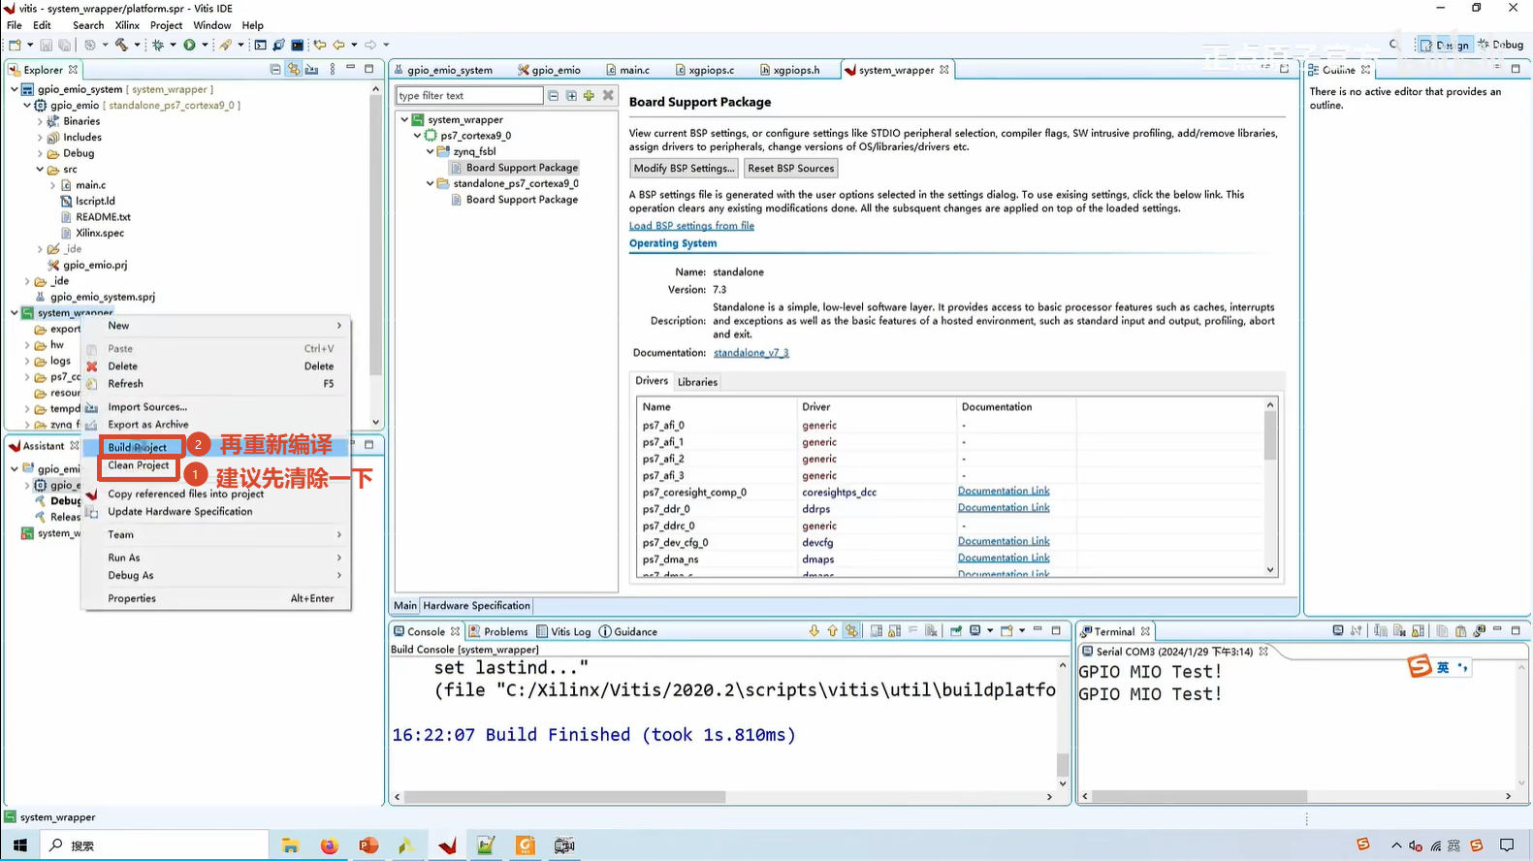Image resolution: width=1533 pixels, height=861 pixels.
Task: Click the volume icon in the system tray
Action: [1416, 845]
